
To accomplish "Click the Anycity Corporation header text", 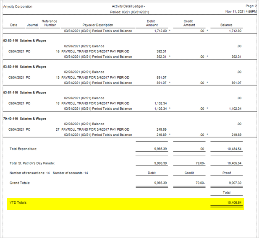I will (18, 7).
